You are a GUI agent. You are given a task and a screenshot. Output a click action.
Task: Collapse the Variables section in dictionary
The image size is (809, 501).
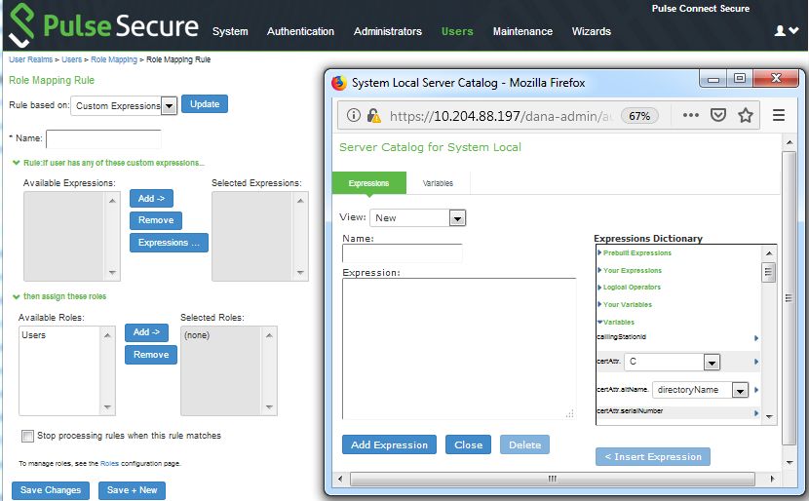coord(615,322)
